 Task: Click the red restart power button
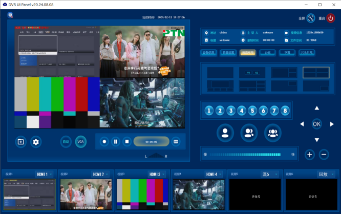pos(331,18)
